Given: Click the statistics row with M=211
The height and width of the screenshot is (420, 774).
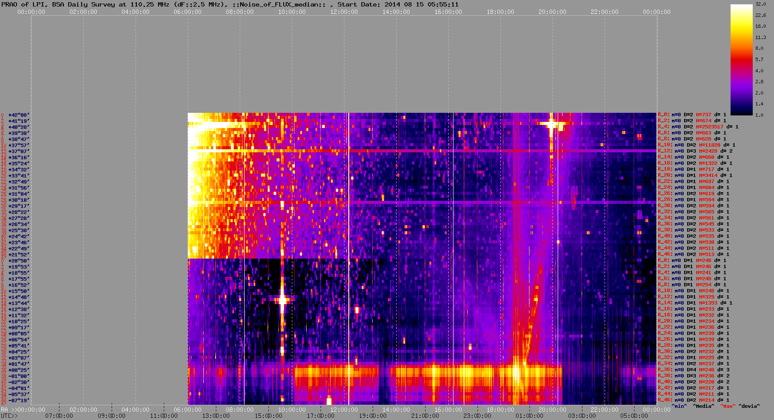Looking at the screenshot, I should pos(694,394).
